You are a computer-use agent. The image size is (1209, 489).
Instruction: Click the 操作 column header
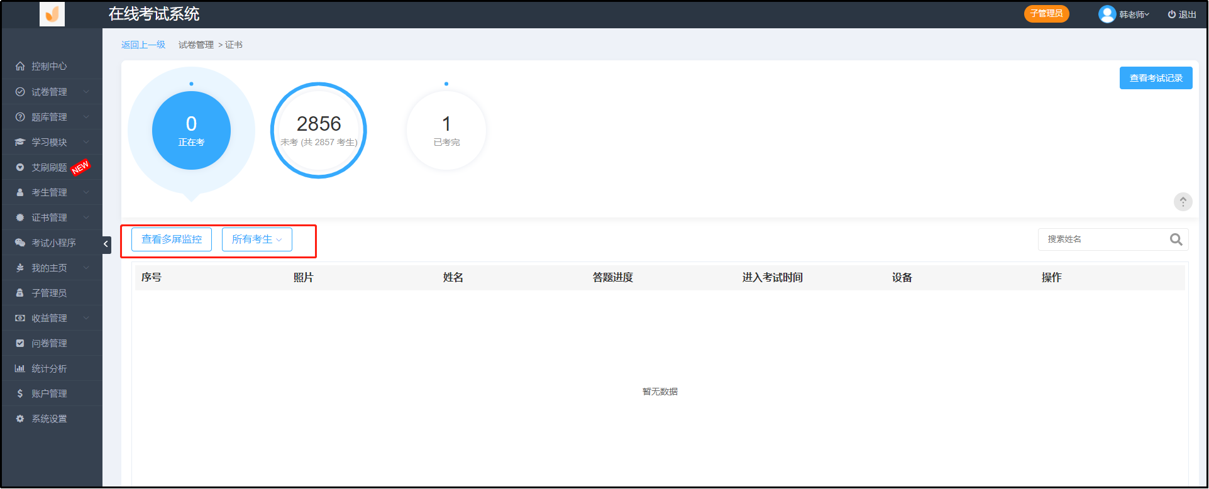pyautogui.click(x=1052, y=277)
